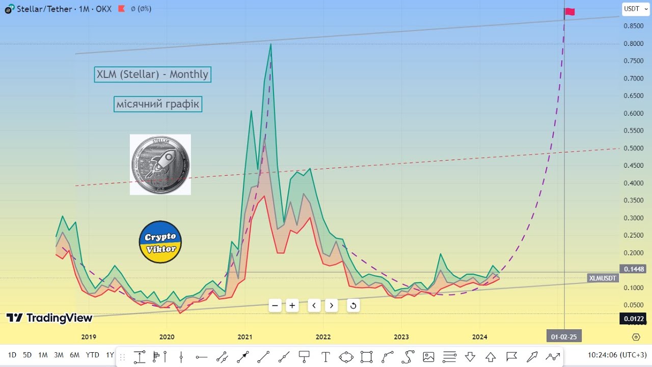
Task: Select the image insert tool
Action: [428, 357]
